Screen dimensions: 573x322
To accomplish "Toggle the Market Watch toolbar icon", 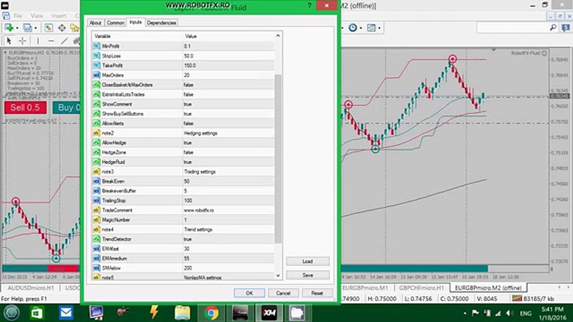I will tap(48, 28).
